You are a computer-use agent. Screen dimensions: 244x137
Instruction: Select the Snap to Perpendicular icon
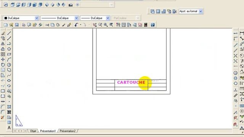(236, 90)
